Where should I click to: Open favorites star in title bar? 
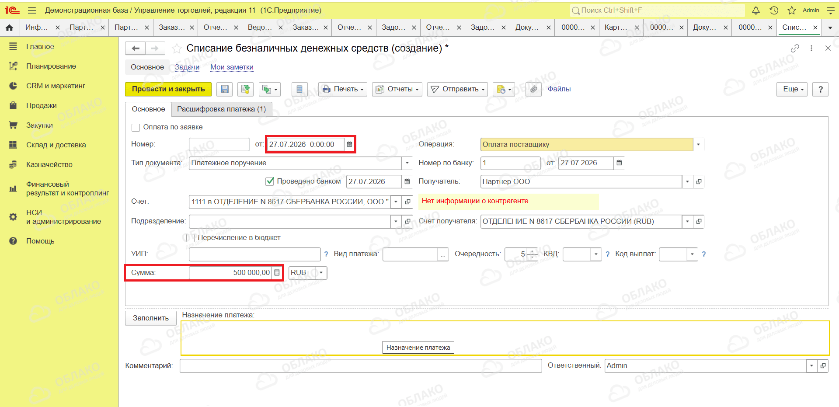click(792, 10)
